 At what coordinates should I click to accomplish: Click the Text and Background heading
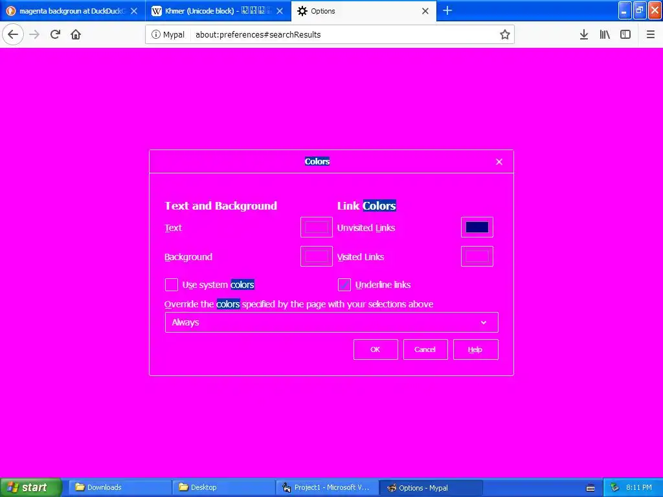click(x=221, y=206)
